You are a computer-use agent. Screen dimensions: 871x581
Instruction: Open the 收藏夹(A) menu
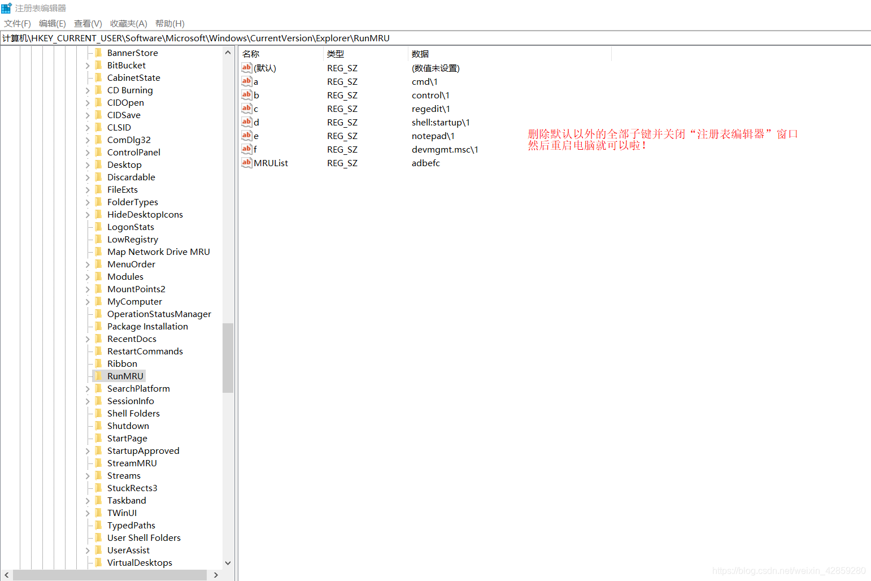coord(129,23)
